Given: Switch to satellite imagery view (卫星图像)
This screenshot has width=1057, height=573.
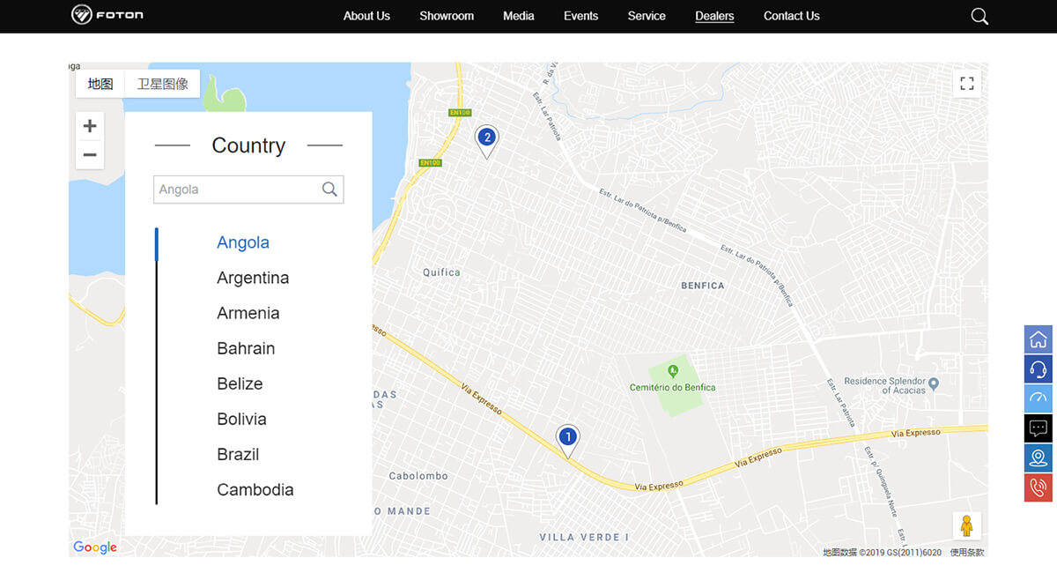Looking at the screenshot, I should (162, 84).
